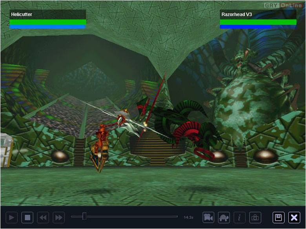Click the 14.3s elapsed time readout
The image size is (306, 229).
click(188, 217)
